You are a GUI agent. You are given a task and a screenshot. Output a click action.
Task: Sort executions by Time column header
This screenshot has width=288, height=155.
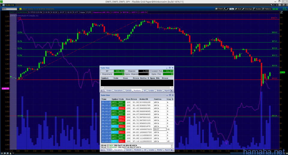pos(106,99)
